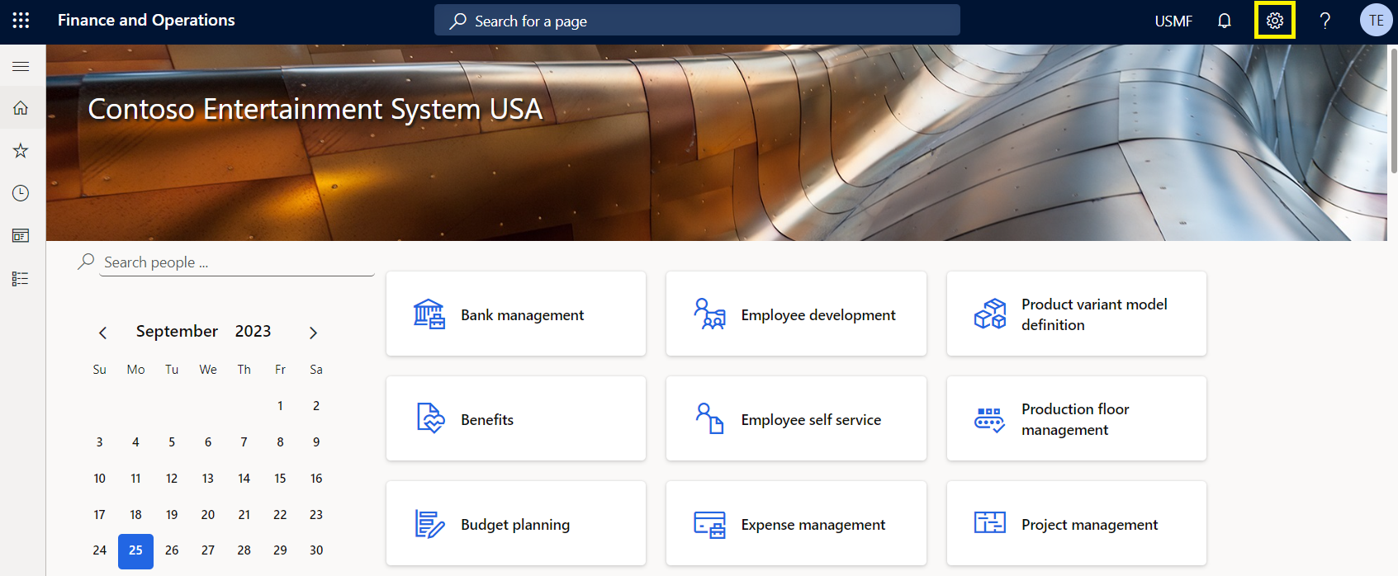Click the Benefits document heart icon
Screen dimensions: 1398x576
tap(430, 419)
